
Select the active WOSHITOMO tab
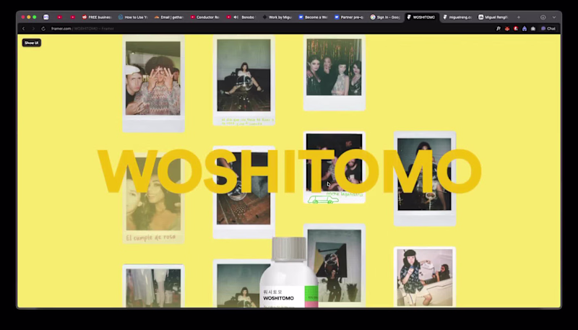coord(421,17)
